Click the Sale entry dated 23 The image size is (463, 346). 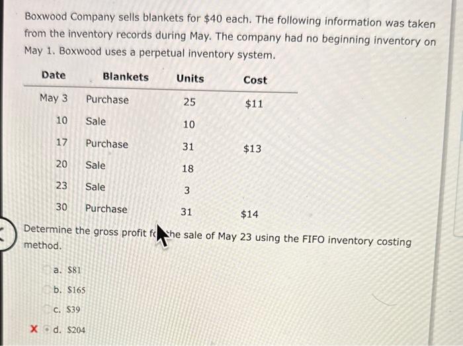[x=95, y=187]
